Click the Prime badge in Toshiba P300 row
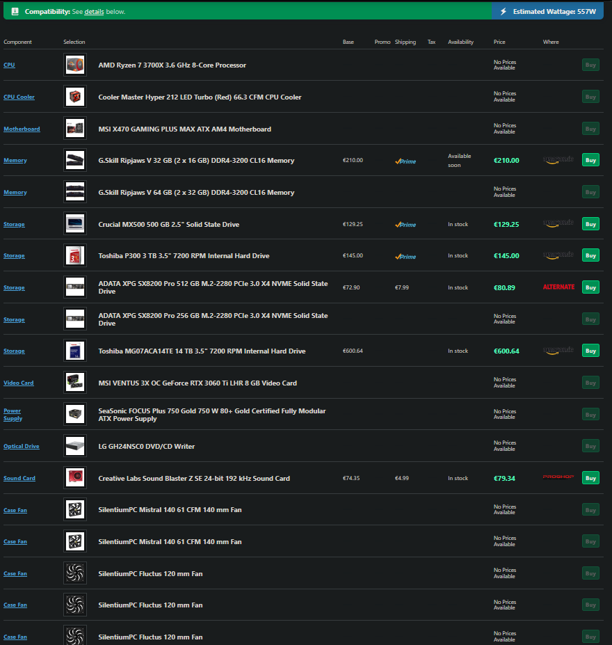The image size is (612, 645). [405, 256]
